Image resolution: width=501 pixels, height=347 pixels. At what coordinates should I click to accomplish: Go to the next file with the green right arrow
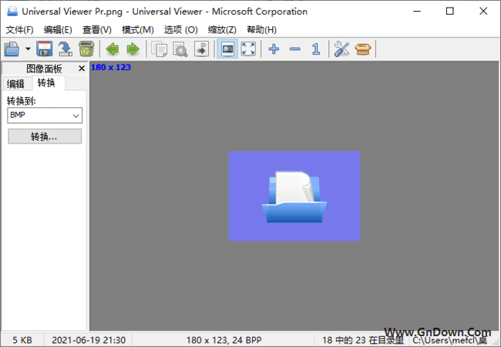point(133,49)
